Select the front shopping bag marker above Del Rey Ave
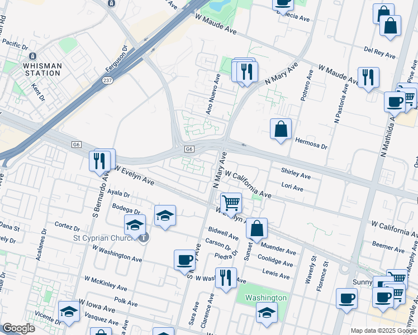 point(390,26)
